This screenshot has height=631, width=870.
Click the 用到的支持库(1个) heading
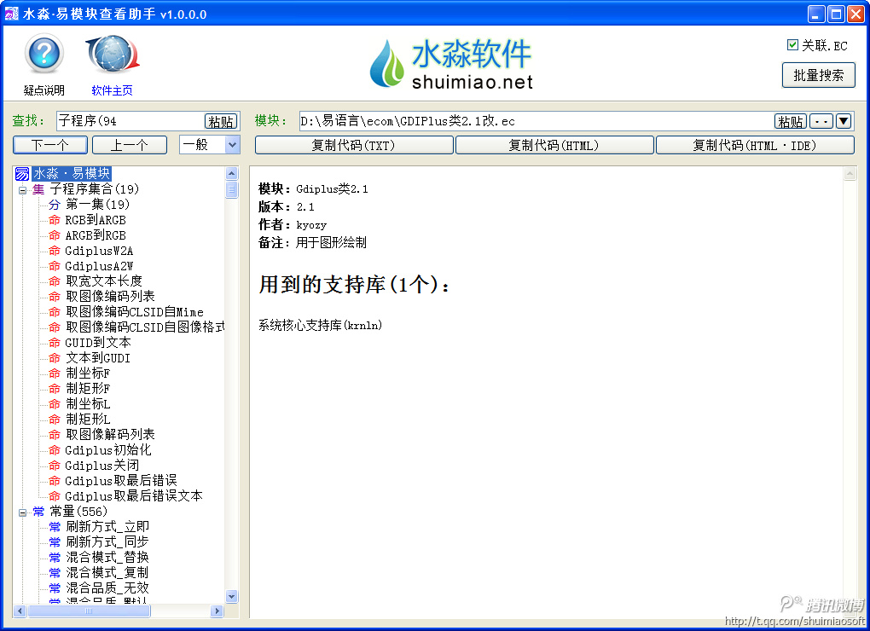pos(354,285)
